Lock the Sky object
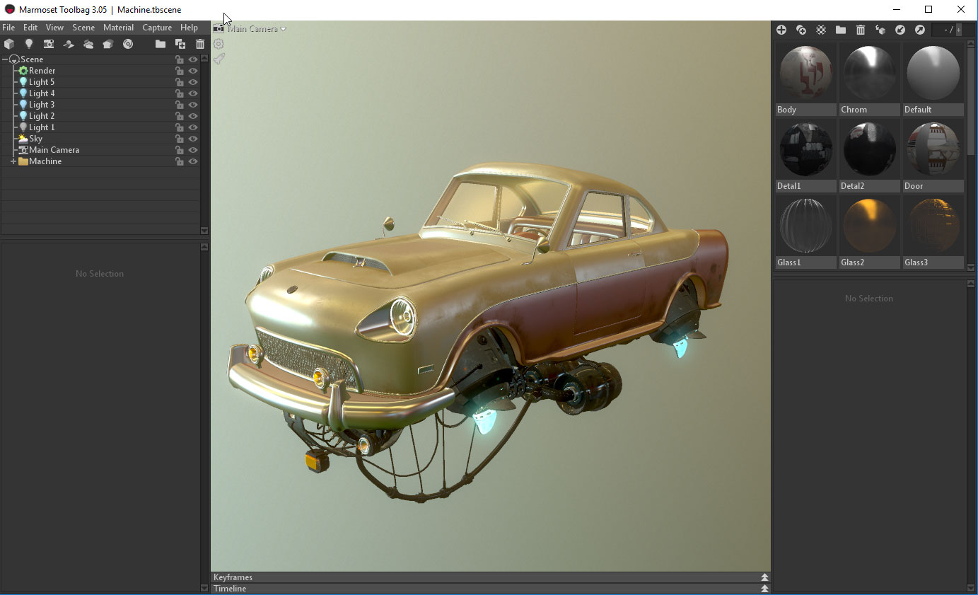This screenshot has height=595, width=978. pyautogui.click(x=180, y=138)
